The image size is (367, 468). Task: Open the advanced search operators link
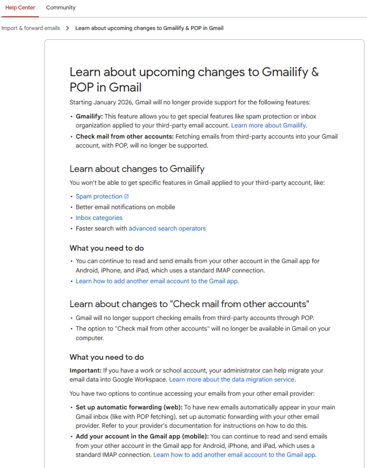coord(167,228)
